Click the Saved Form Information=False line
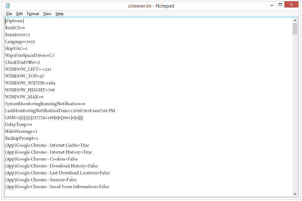Screen dimensions: 302x201 coord(57,187)
